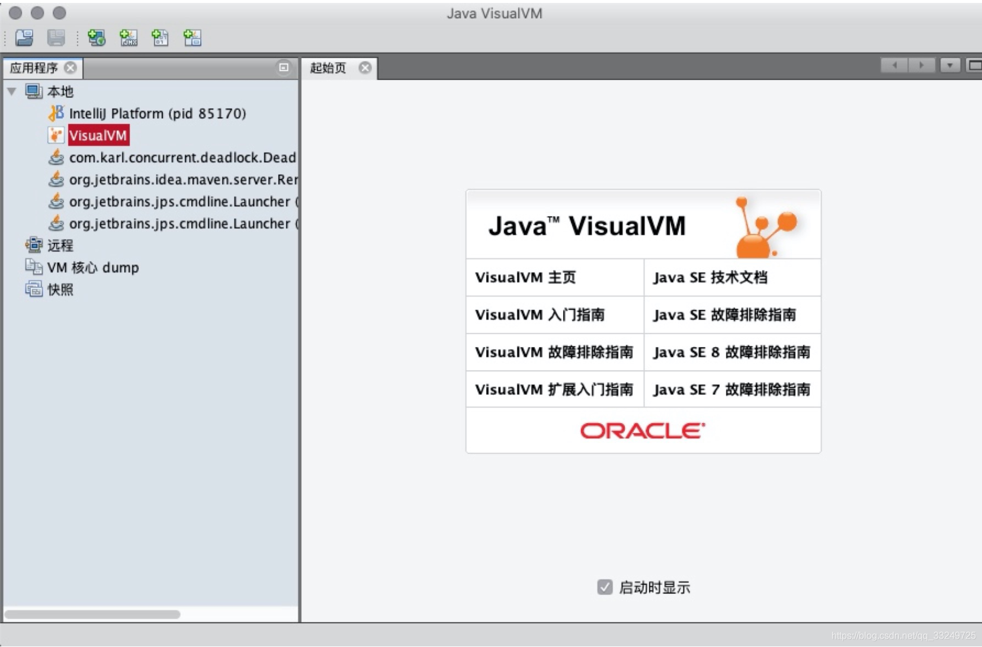Click the ORACLE logo on start page
The width and height of the screenshot is (982, 647).
pos(643,430)
